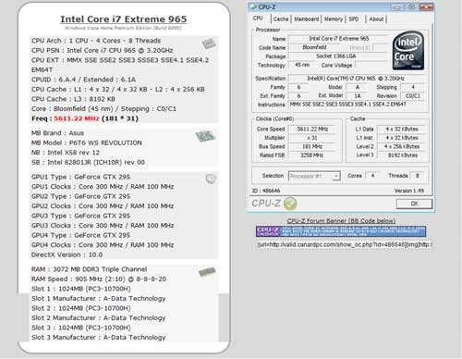Click the Slot 3 : 1024MB line
Image resolution: width=462 pixels, height=359 pixels.
(80, 328)
